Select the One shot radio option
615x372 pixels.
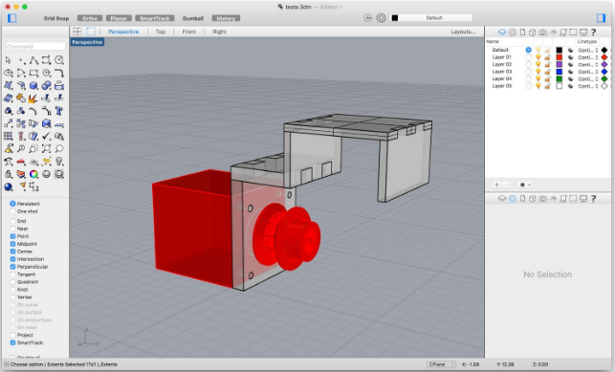[x=12, y=211]
